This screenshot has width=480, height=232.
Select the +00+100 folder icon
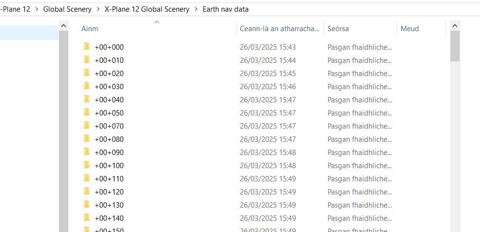pyautogui.click(x=87, y=165)
